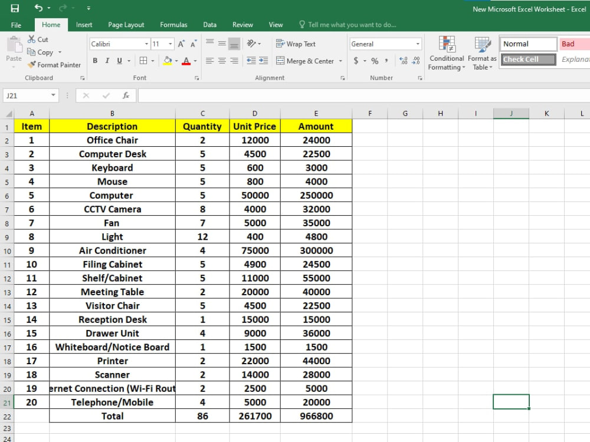Activate Format Painter

(x=54, y=65)
